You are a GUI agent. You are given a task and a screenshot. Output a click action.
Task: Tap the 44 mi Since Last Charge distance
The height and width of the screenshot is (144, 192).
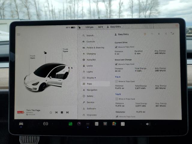[118, 71]
